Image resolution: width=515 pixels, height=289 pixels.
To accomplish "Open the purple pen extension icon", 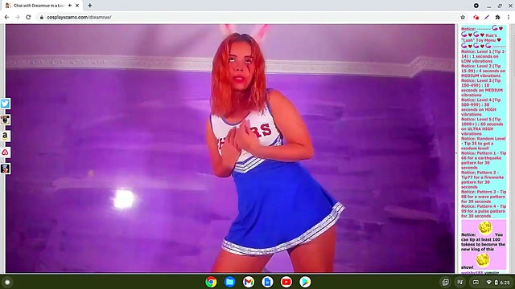I will (487, 17).
